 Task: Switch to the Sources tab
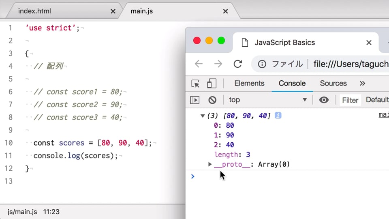[333, 84]
